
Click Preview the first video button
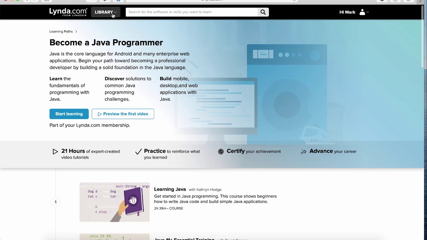(x=123, y=114)
